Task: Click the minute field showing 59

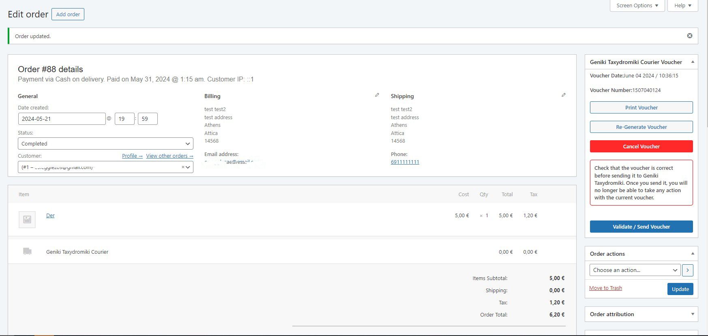Action: [148, 119]
